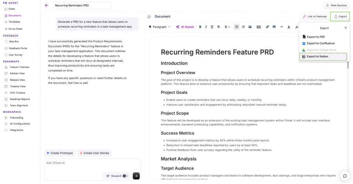
Task: Click the Create Prototype button
Action: tap(60, 153)
